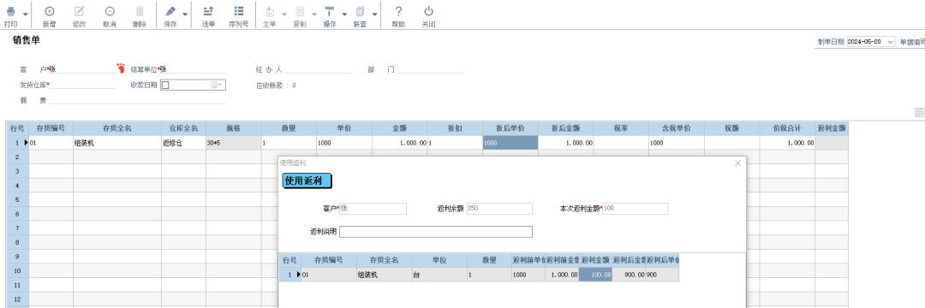
Task: Click the 联查 toolbar item
Action: coord(360,16)
